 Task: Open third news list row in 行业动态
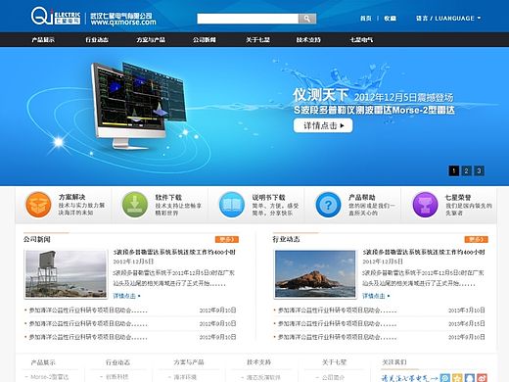click(380, 337)
